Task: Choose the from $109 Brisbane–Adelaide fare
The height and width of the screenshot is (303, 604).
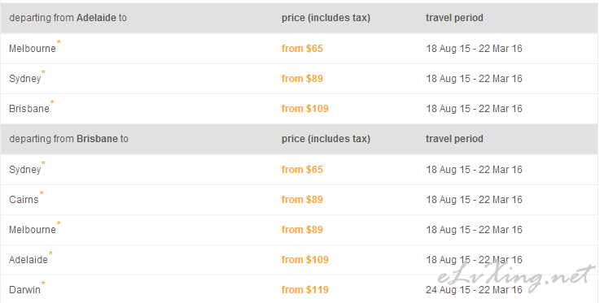Action: [305, 260]
